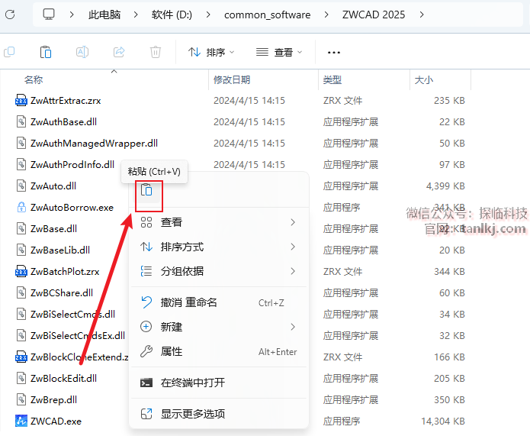Open the 分组依据 submenu in the context menu
Image resolution: width=530 pixels, height=436 pixels.
219,271
